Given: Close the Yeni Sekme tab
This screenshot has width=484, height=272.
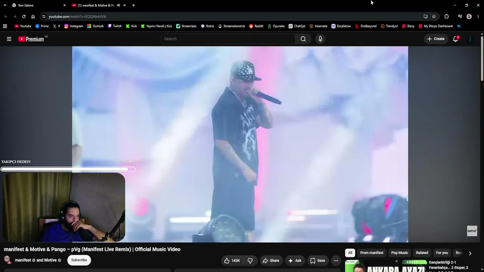Looking at the screenshot, I should click(x=64, y=5).
